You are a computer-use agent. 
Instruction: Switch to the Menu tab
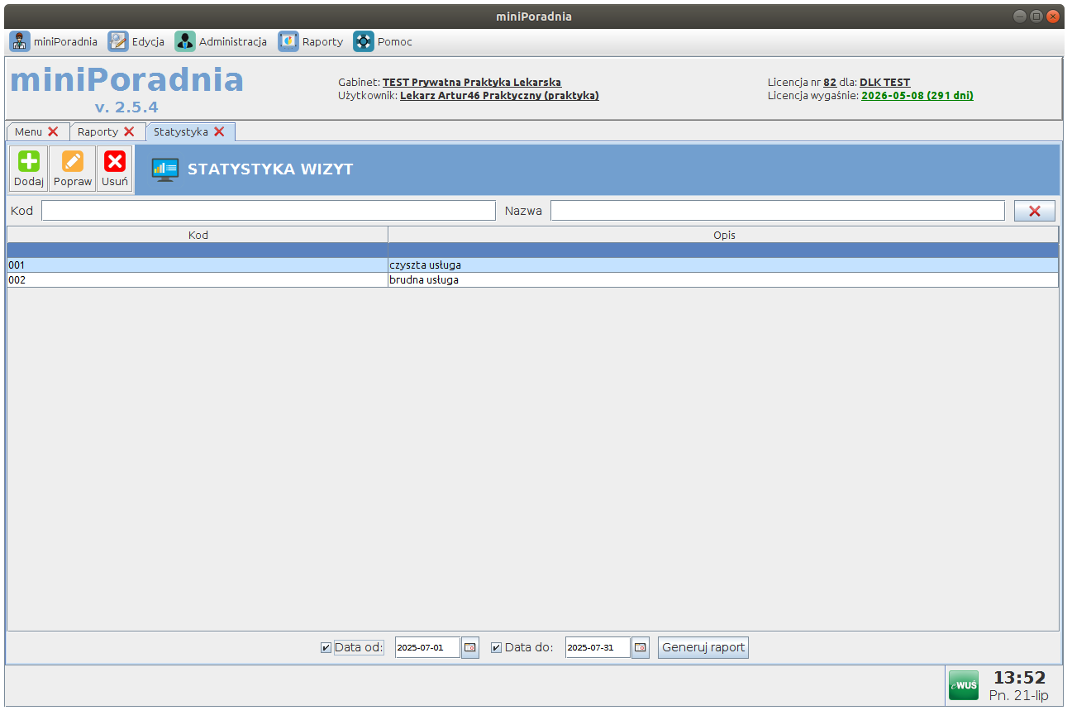click(28, 131)
